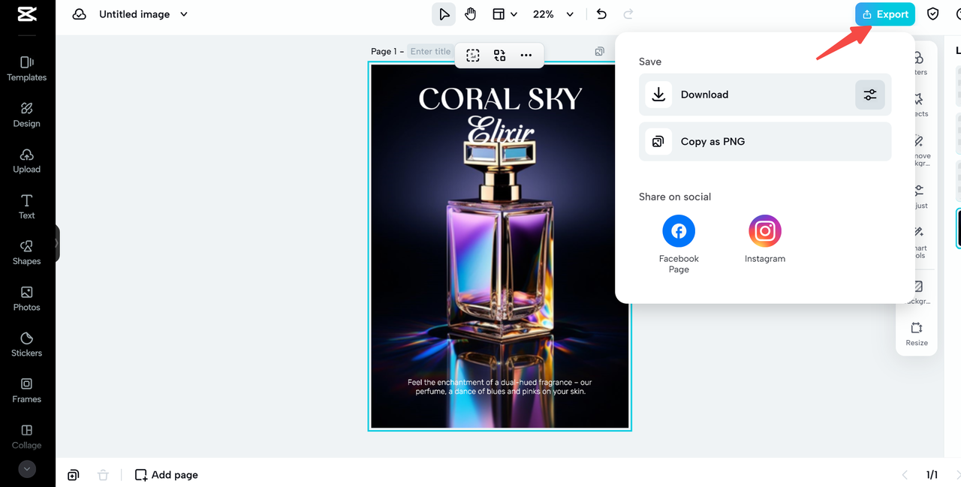The image size is (961, 487).
Task: Open the Templates panel
Action: point(27,68)
